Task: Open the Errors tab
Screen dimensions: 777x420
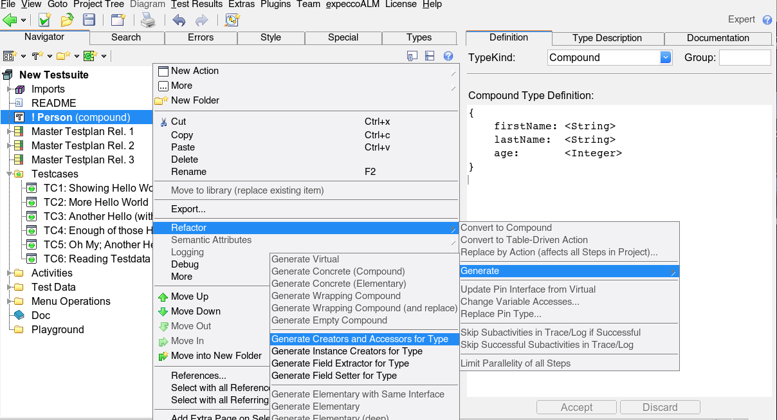Action: pyautogui.click(x=201, y=37)
